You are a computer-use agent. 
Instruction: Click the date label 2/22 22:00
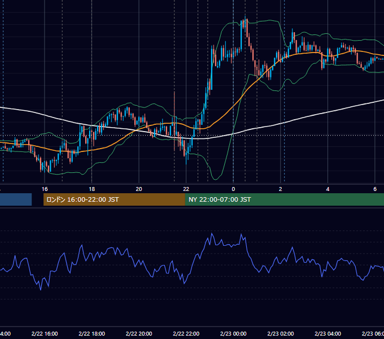186,333
